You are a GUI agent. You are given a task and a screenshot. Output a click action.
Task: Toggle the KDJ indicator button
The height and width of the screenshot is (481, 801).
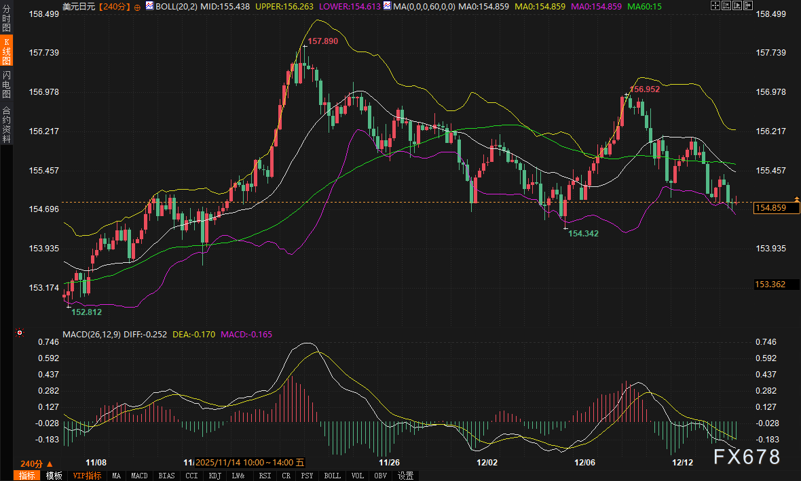tap(215, 476)
